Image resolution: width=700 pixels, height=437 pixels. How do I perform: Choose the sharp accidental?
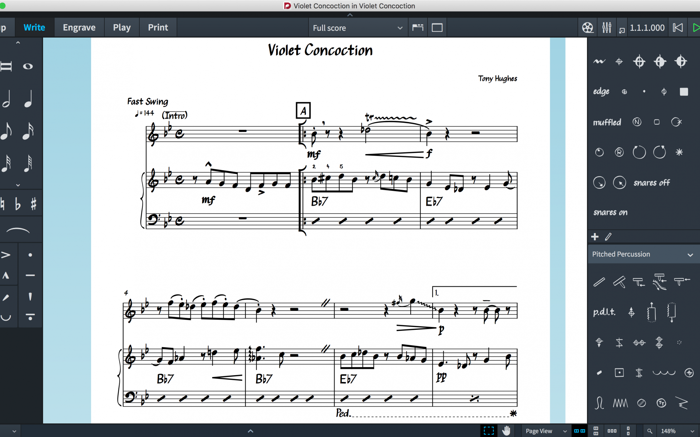click(34, 204)
